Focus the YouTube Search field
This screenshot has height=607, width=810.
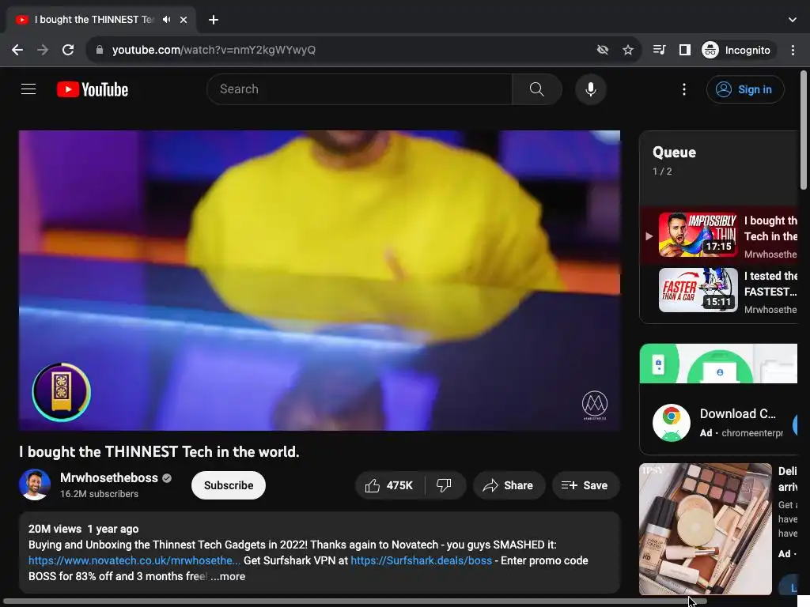[359, 89]
